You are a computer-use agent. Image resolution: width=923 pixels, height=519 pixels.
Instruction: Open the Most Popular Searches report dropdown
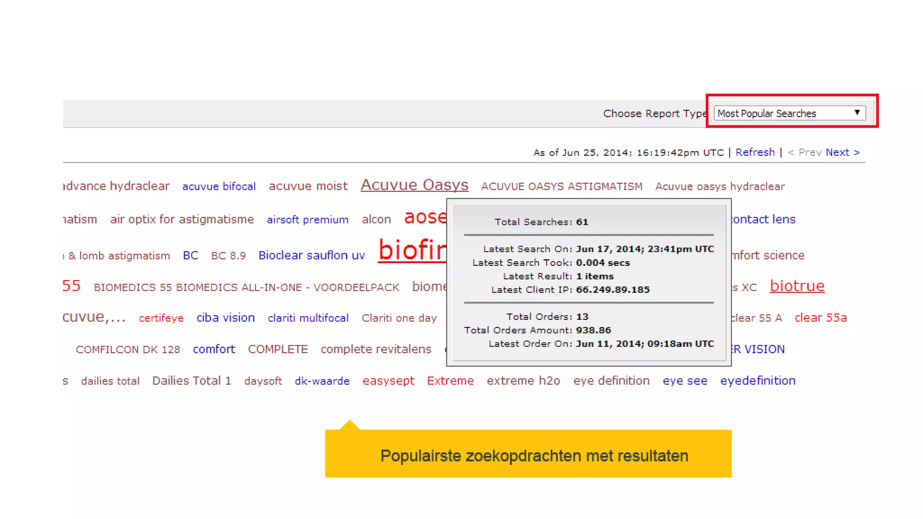click(790, 113)
